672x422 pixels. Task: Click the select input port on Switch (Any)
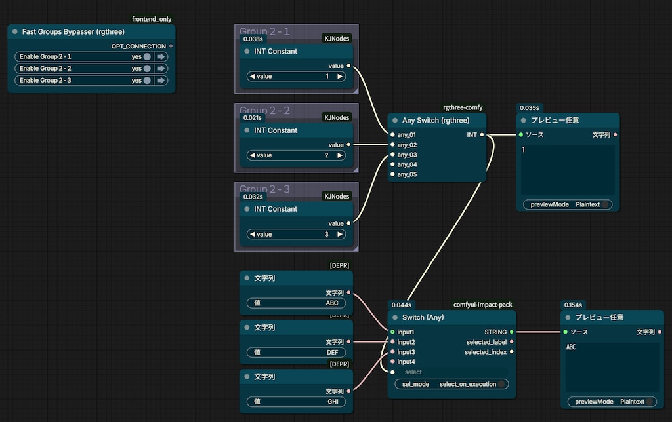pos(392,372)
